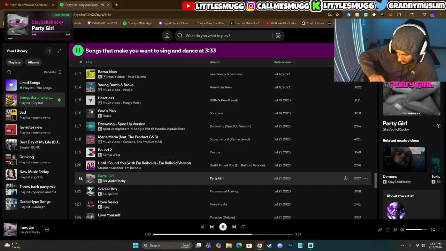Open a new browser tab
Screen dimensions: 446x251
[x=116, y=5]
